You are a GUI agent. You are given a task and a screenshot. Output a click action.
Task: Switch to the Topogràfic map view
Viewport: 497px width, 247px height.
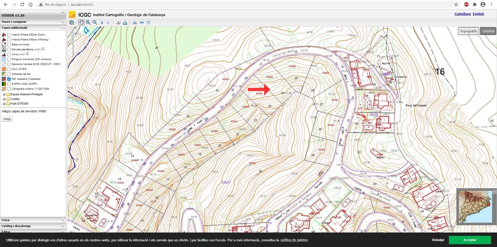tap(469, 31)
